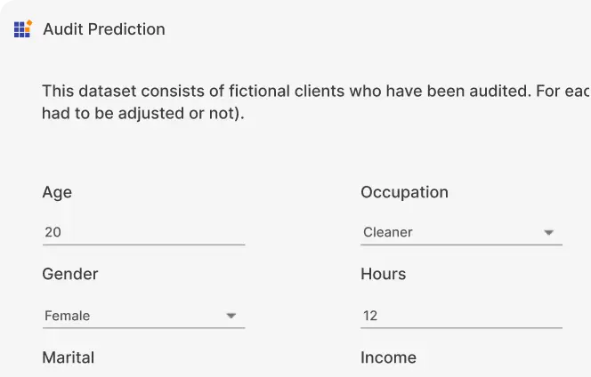Click the Marital field label
Screen dimensions: 591x377
tap(69, 357)
